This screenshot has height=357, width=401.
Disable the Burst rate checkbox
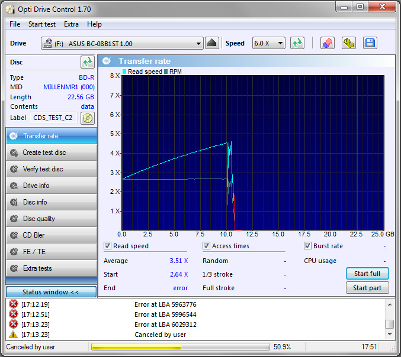coord(308,246)
